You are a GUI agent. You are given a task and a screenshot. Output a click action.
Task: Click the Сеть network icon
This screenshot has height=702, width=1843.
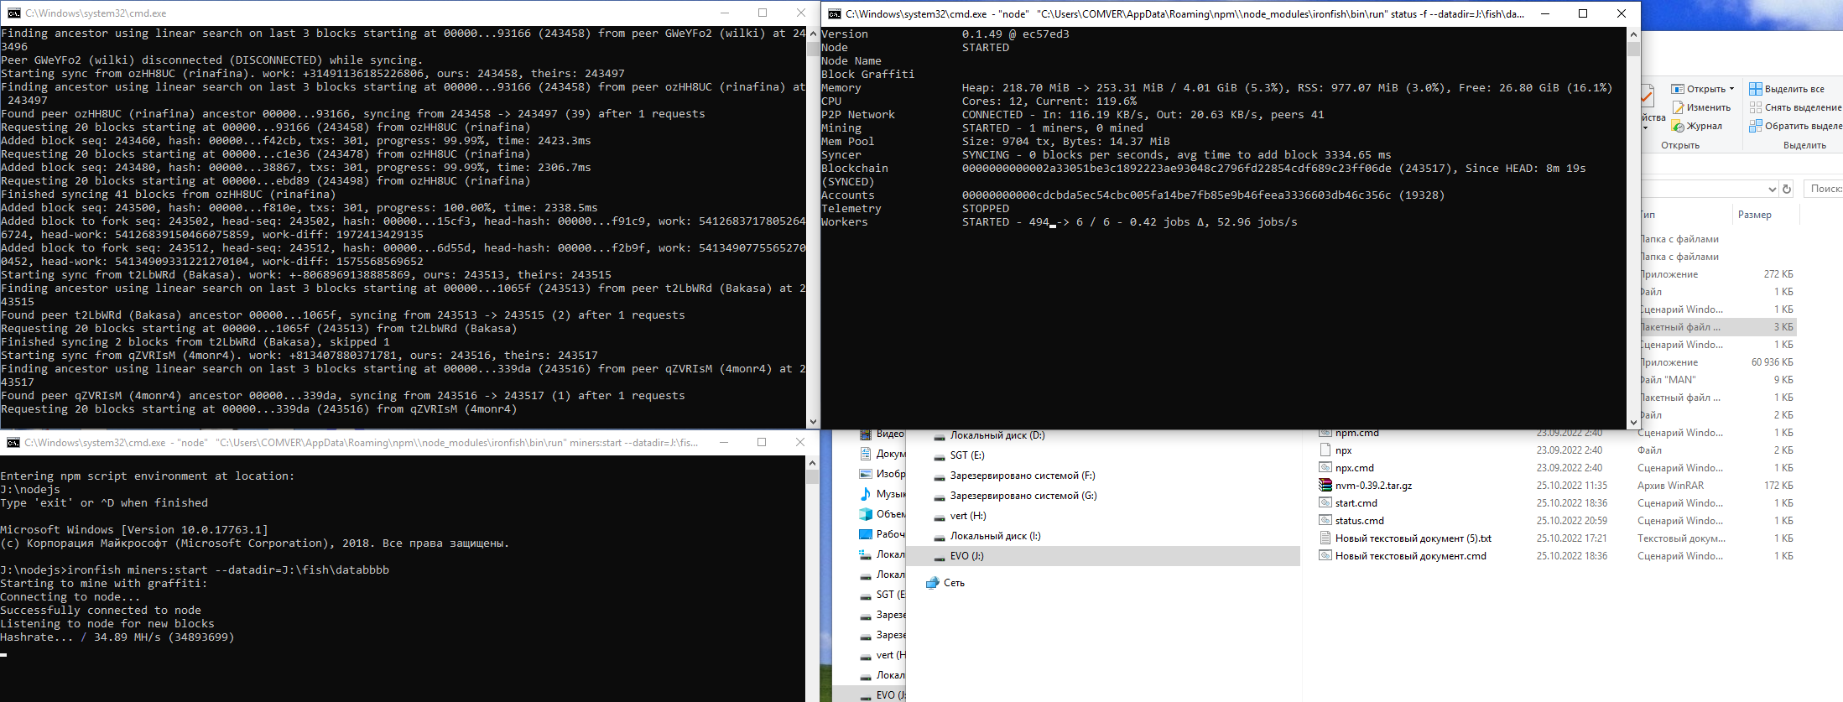pyautogui.click(x=932, y=583)
